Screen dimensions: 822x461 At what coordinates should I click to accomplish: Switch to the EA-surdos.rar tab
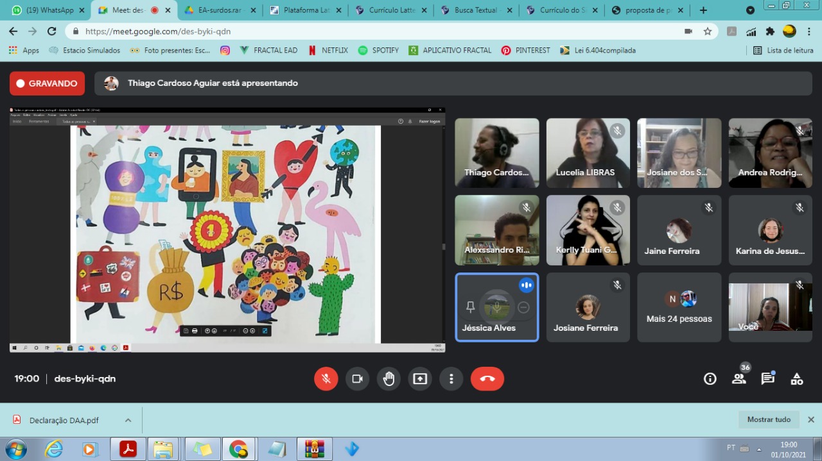(x=215, y=10)
